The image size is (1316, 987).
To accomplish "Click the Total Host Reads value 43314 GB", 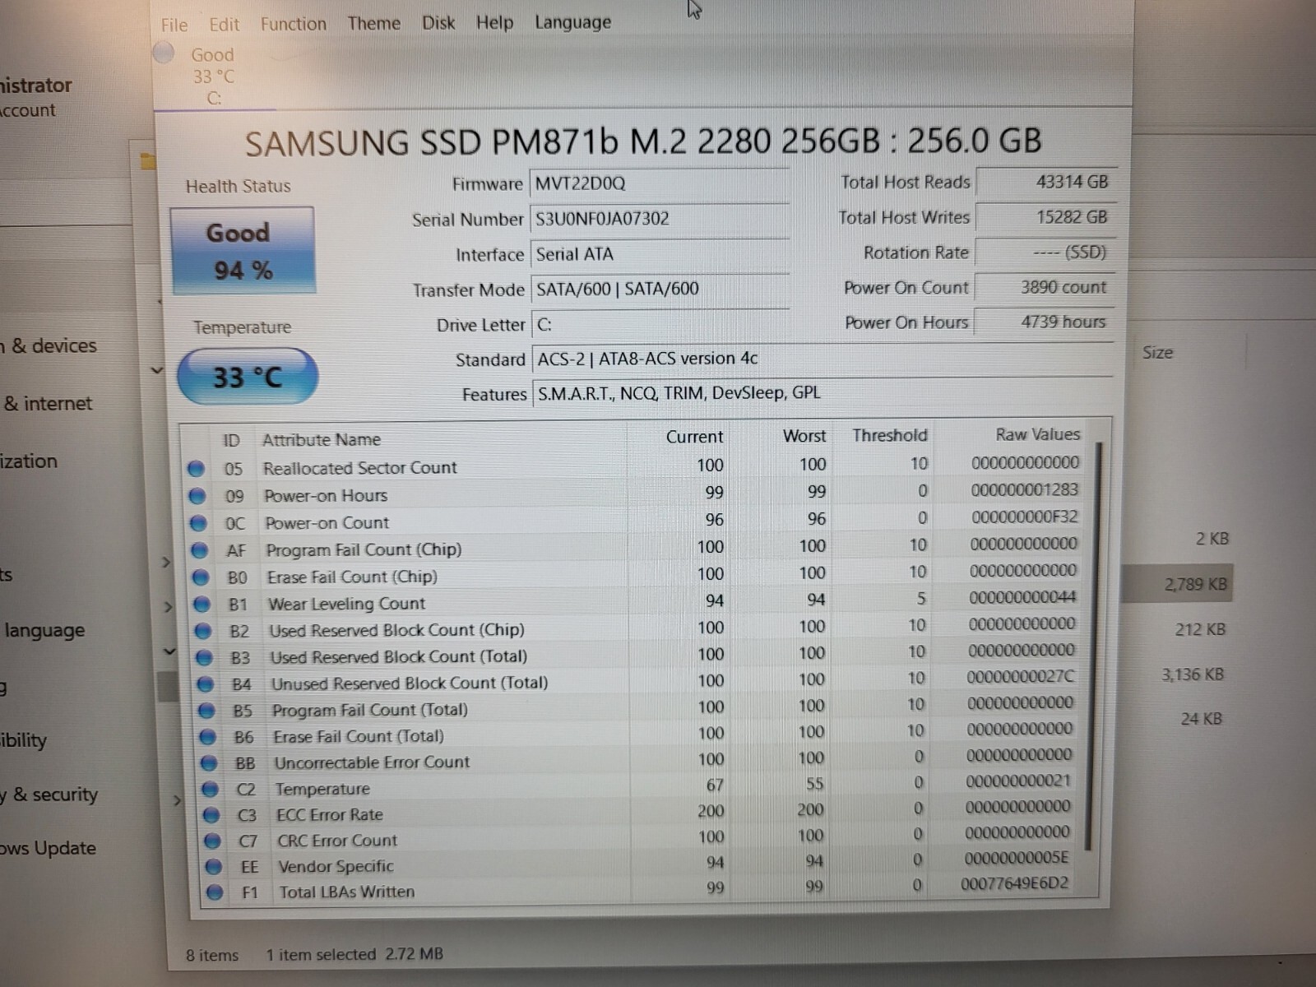I will pyautogui.click(x=1046, y=182).
